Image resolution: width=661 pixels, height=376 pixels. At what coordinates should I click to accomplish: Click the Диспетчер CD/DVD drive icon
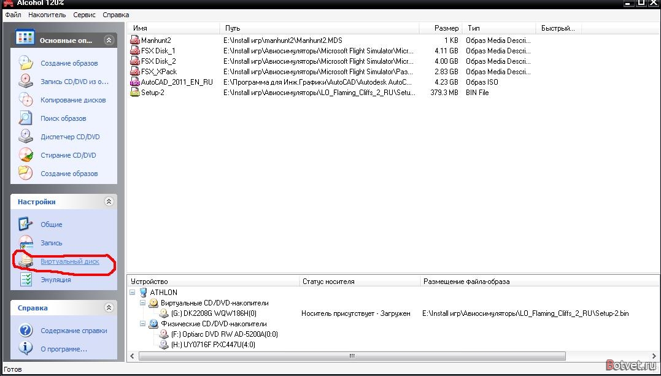(26, 137)
